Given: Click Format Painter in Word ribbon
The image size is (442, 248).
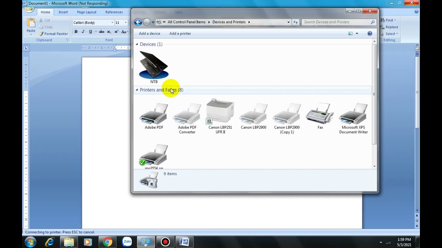Looking at the screenshot, I should click(54, 34).
